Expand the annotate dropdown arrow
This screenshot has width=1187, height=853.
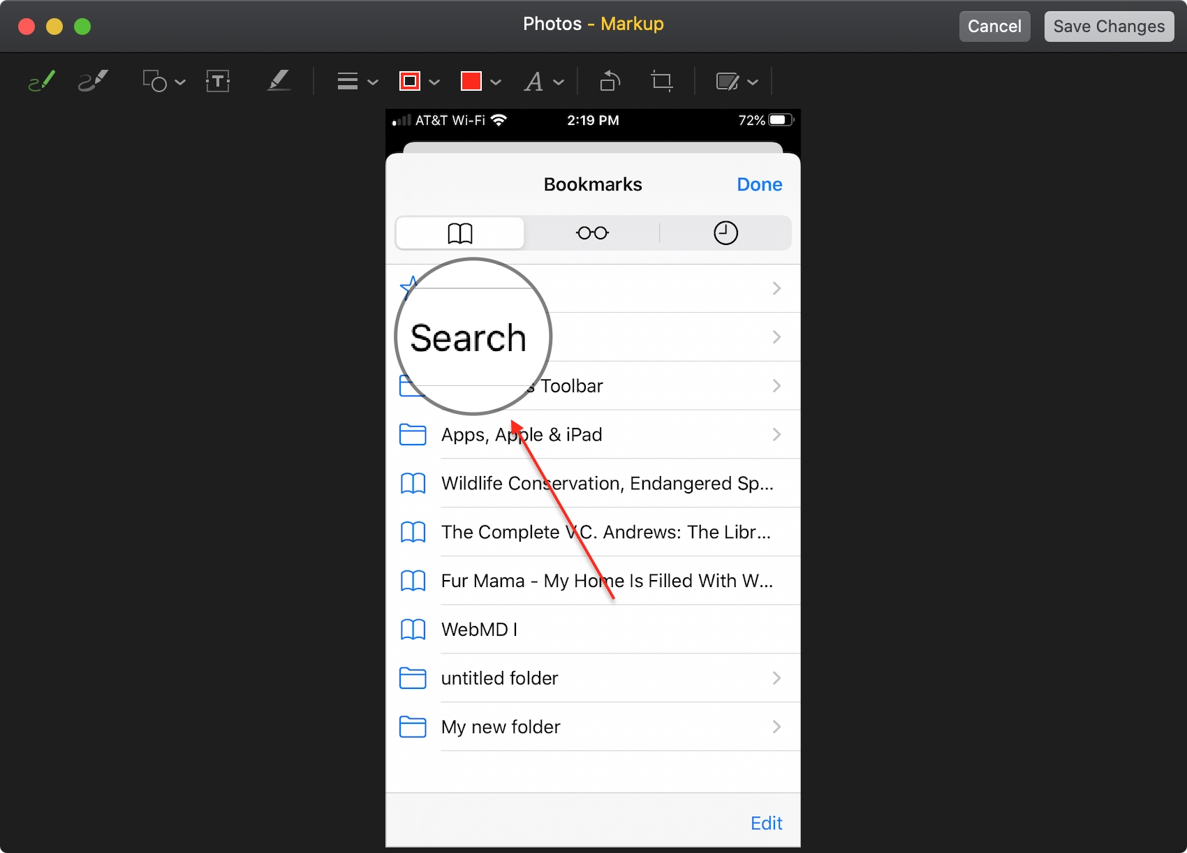click(753, 82)
